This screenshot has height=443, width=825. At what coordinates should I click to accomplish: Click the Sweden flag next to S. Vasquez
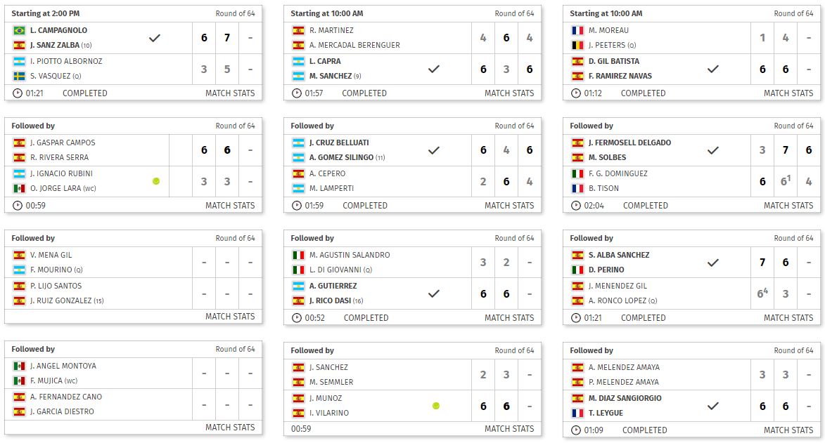pos(19,76)
